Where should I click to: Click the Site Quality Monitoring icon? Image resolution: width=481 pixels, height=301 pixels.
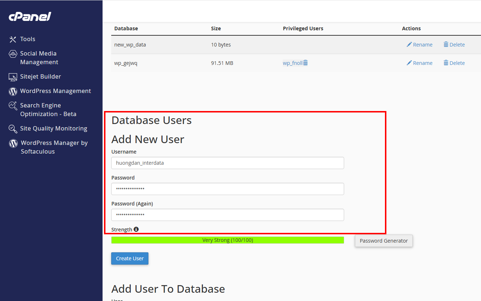coord(13,129)
